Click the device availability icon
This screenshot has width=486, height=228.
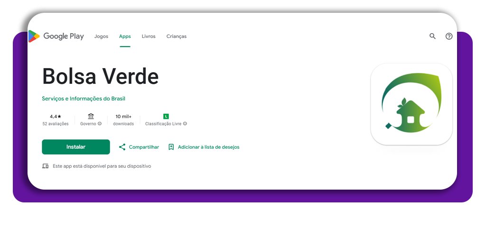tap(46, 166)
